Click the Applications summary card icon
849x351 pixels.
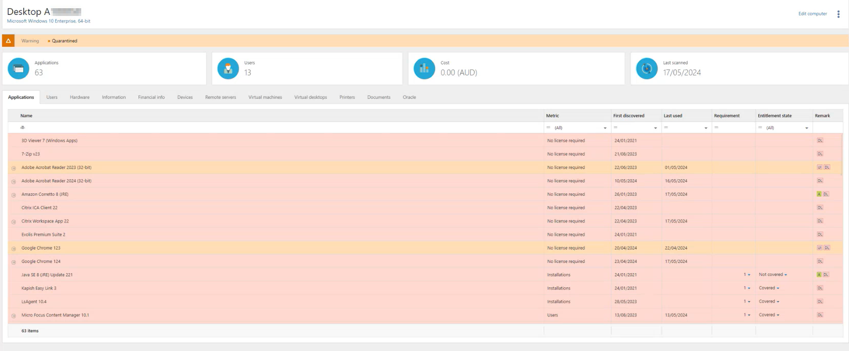click(19, 68)
